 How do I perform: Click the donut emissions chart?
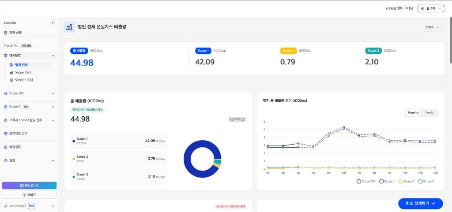(x=202, y=159)
